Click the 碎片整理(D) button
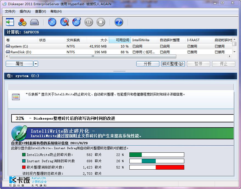Image resolution: width=241 pixels, height=189 pixels. 173,64
